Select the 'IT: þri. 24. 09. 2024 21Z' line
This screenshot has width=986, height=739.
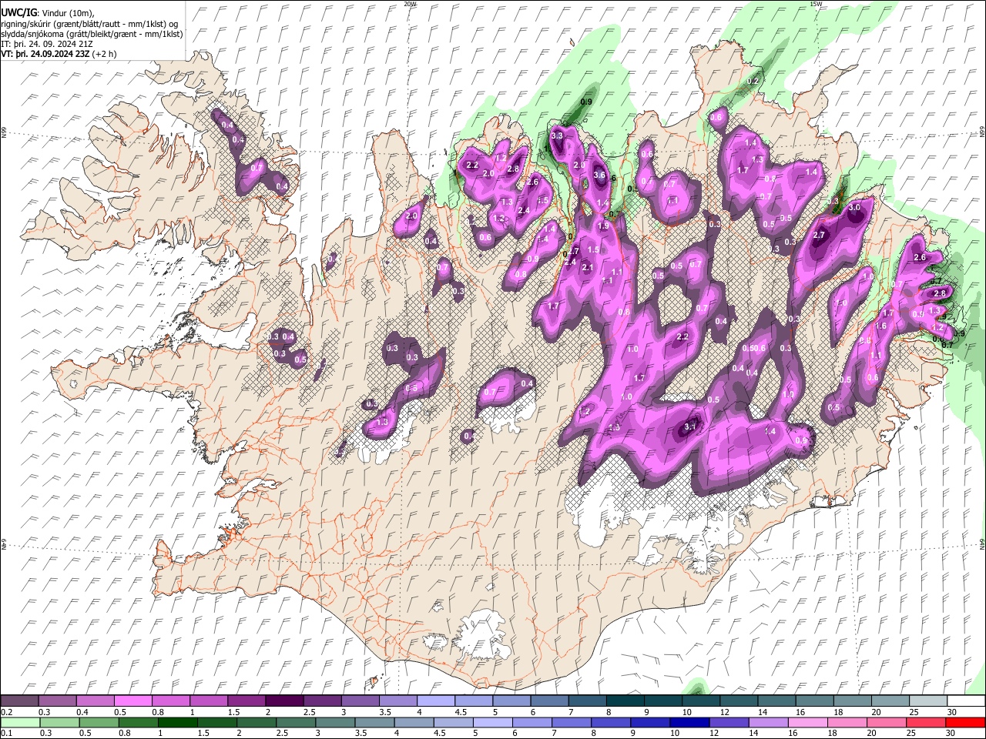click(x=47, y=44)
